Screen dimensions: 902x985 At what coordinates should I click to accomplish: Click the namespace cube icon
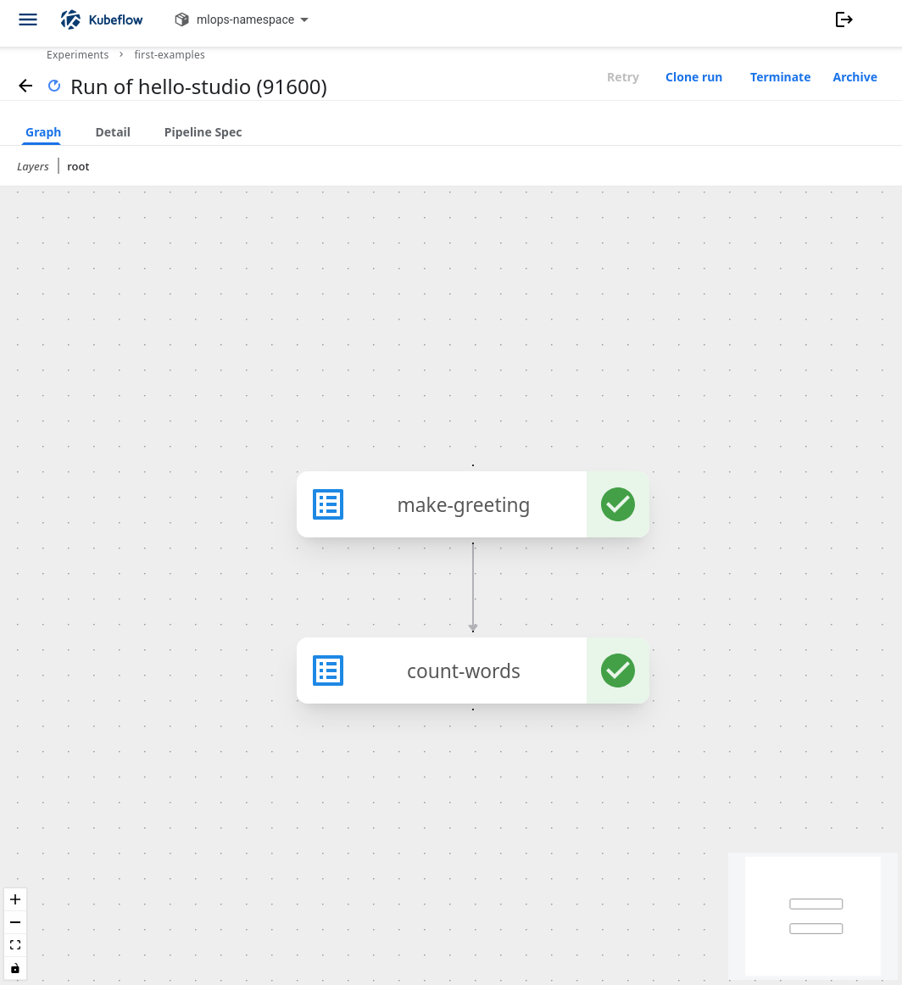point(181,19)
